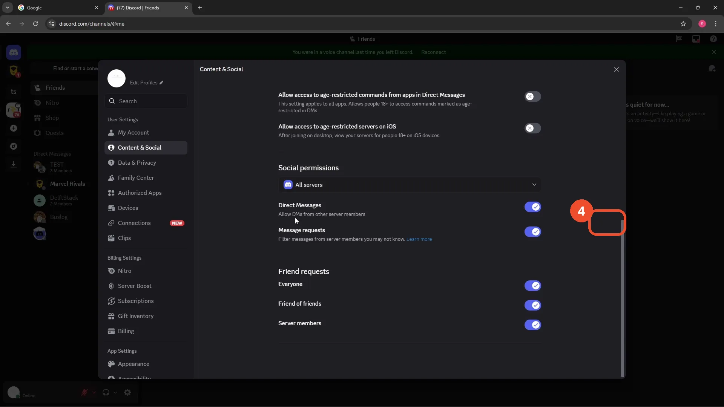
Task: Dismiss the voice channel banner
Action: (x=713, y=52)
